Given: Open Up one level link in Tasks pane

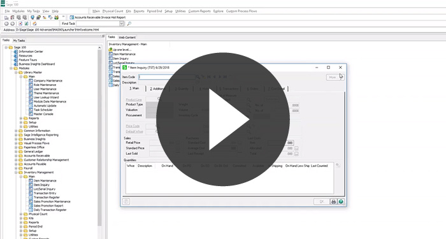Looking at the screenshot, I should tap(122, 50).
